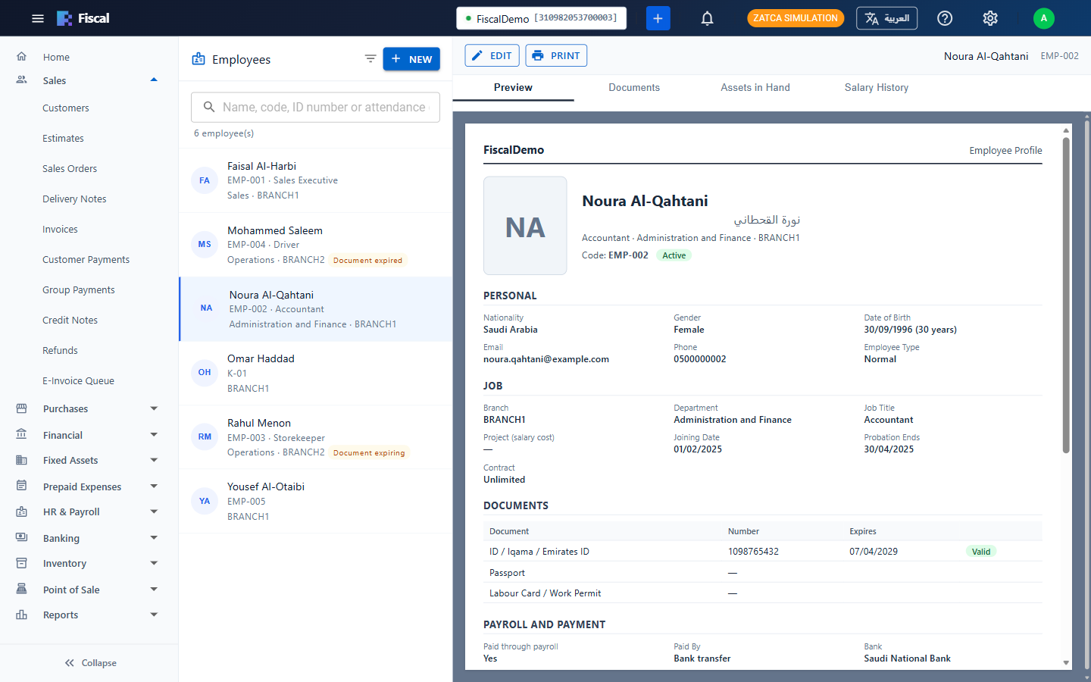Click the preview pane vertical scrollbar
This screenshot has height=682, width=1091.
[x=1066, y=296]
